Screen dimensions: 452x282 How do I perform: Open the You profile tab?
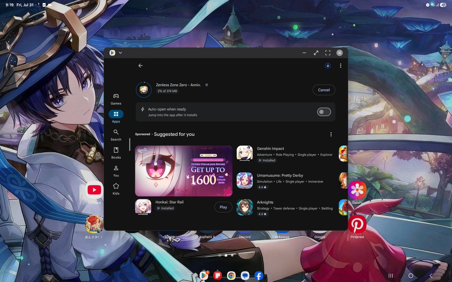coord(116,171)
